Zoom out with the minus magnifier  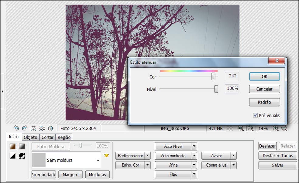(x=284, y=128)
